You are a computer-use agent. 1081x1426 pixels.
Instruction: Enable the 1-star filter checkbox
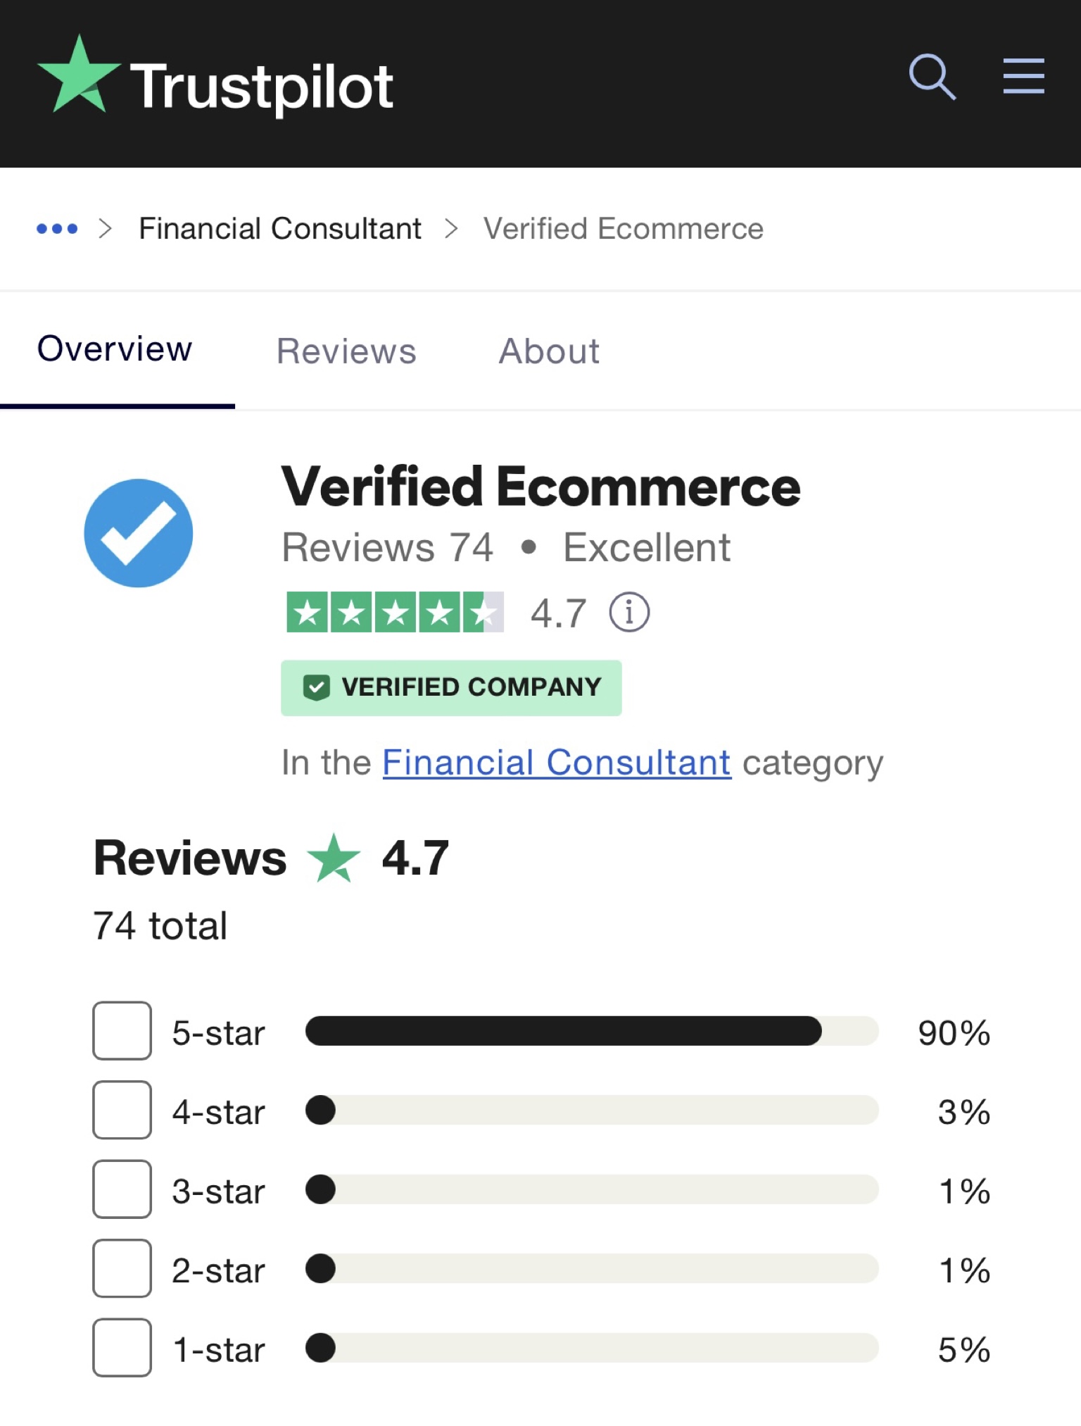[122, 1348]
